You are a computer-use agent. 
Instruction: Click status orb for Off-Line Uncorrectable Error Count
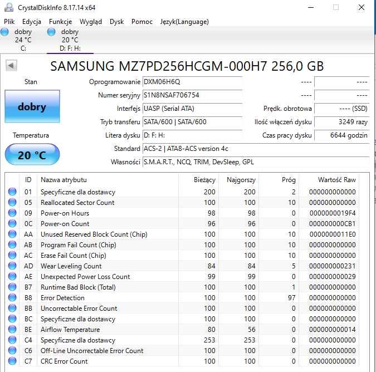point(12,350)
